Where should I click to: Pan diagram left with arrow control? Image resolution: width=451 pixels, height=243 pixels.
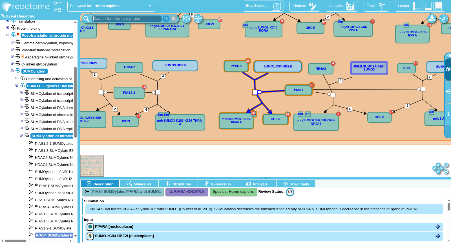[435, 168]
